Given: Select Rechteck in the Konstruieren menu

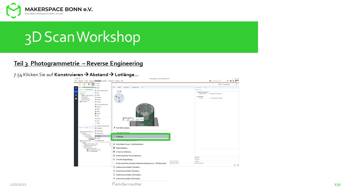Looking at the screenshot, I should 103,99.
